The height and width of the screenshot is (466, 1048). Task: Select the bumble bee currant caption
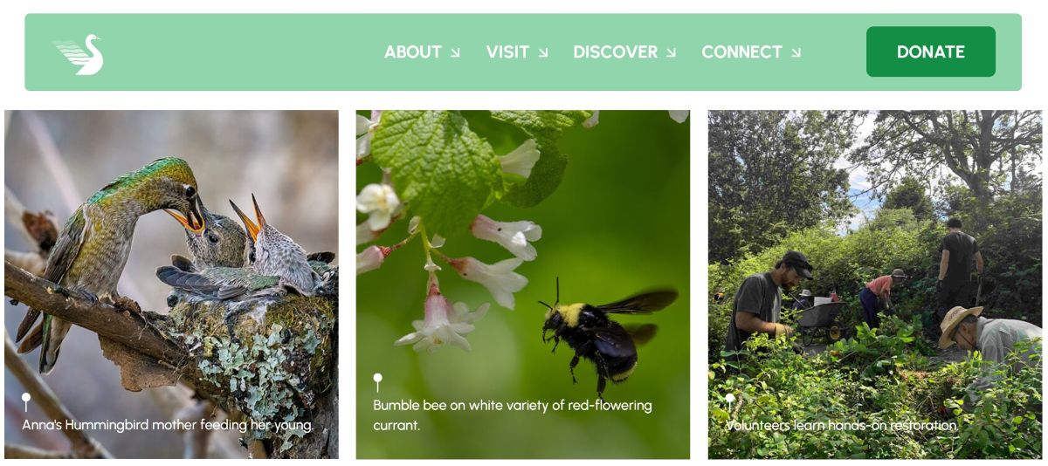tap(513, 415)
